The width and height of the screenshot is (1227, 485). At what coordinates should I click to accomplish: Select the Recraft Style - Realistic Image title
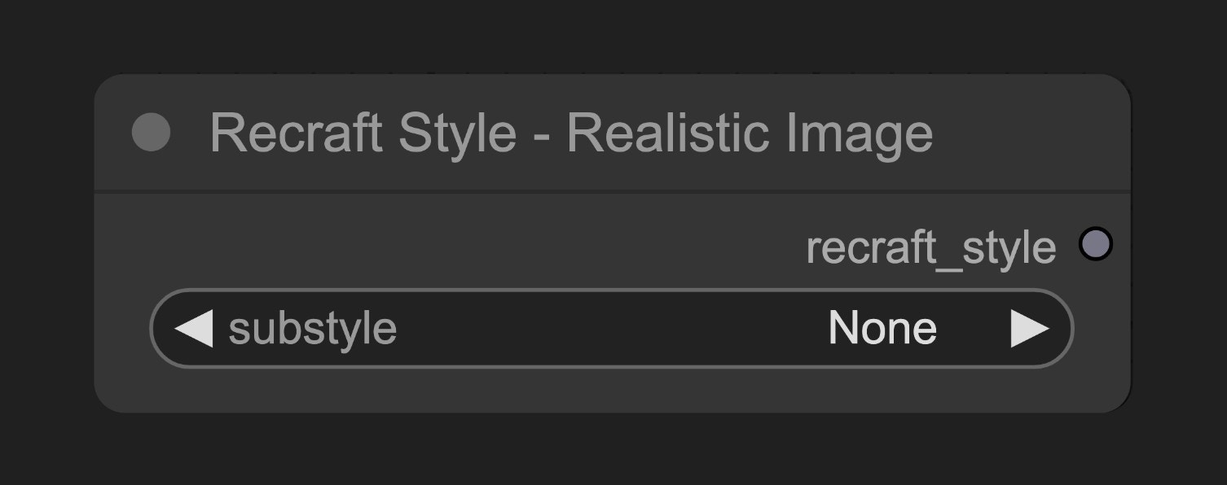[x=570, y=130]
